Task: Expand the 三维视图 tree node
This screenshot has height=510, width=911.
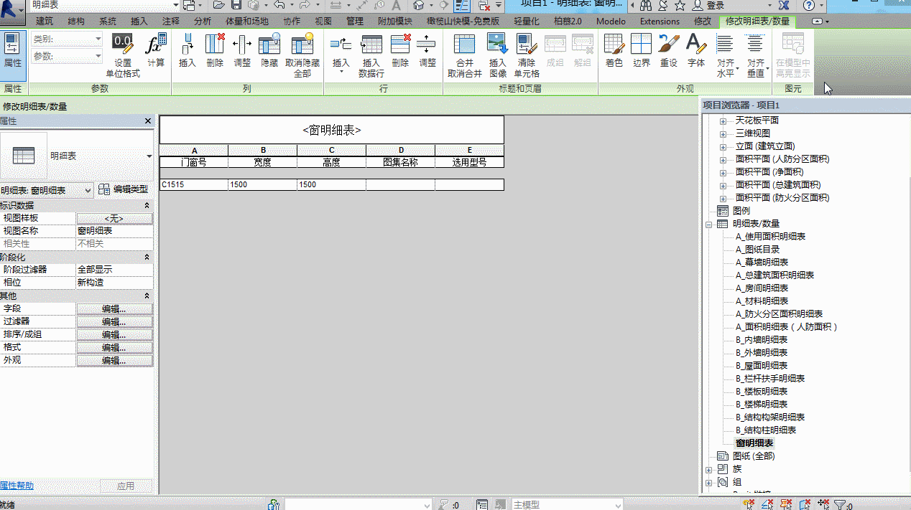Action: pos(723,133)
